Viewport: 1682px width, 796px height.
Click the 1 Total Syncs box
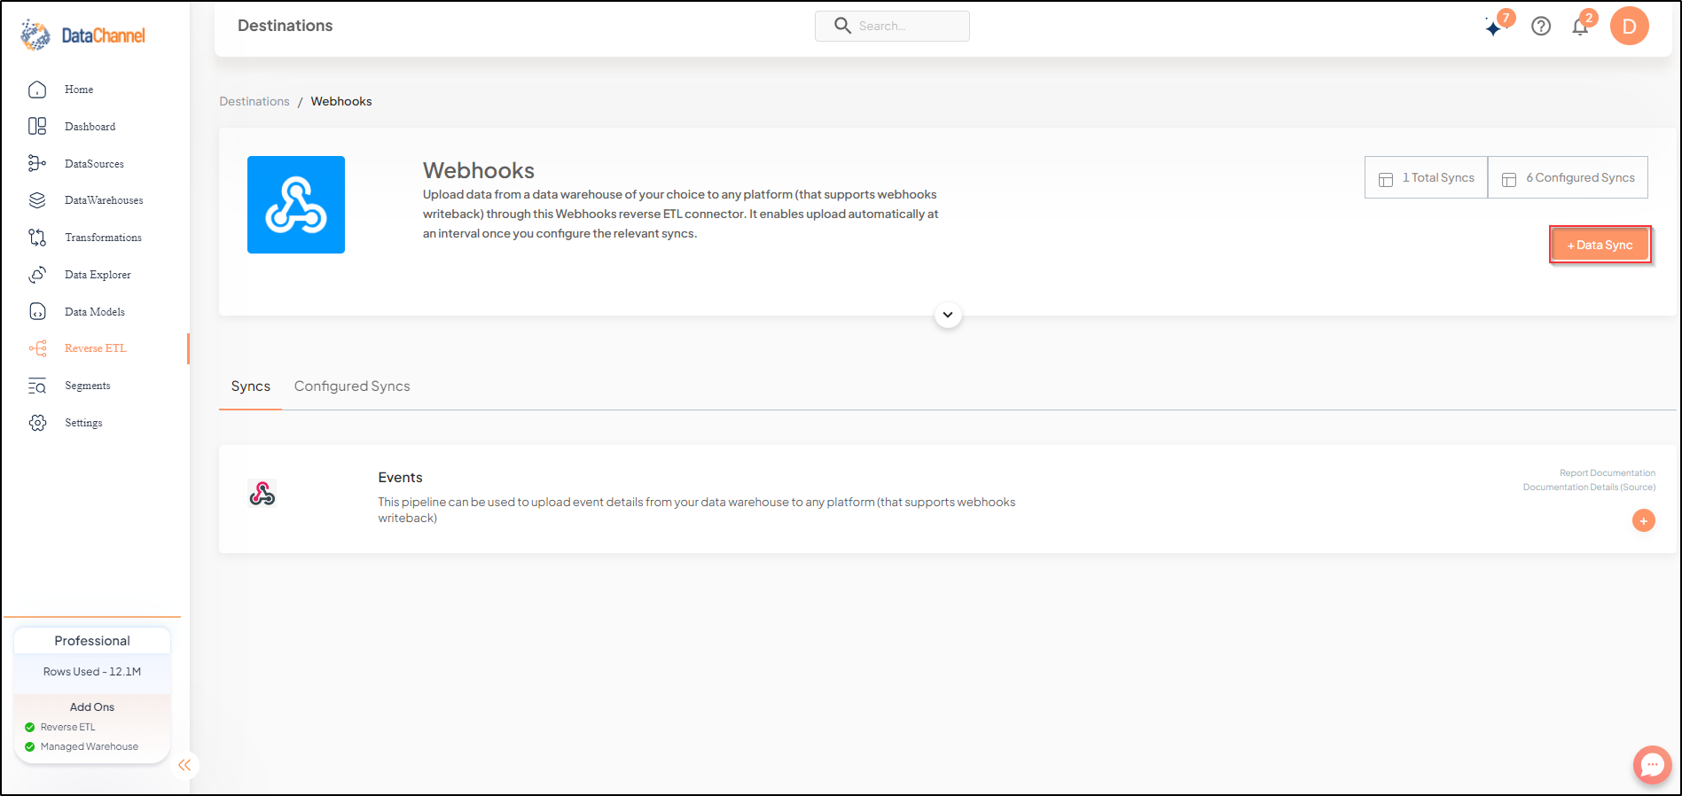pos(1426,177)
